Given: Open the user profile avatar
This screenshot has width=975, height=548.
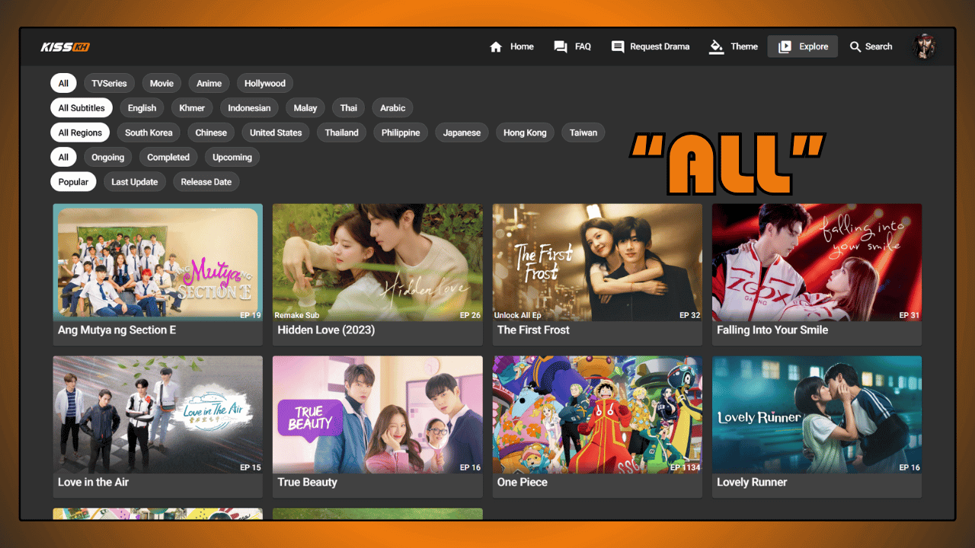Looking at the screenshot, I should coord(925,46).
